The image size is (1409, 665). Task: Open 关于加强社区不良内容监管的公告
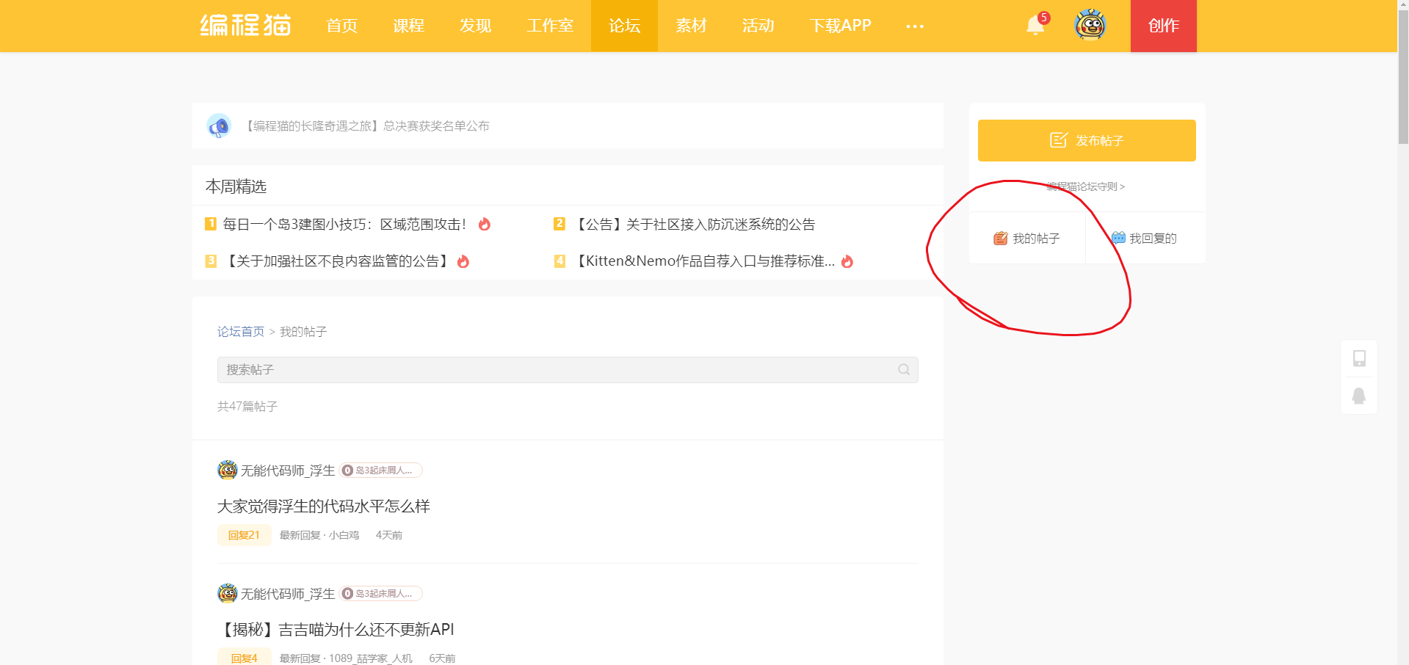click(x=338, y=261)
